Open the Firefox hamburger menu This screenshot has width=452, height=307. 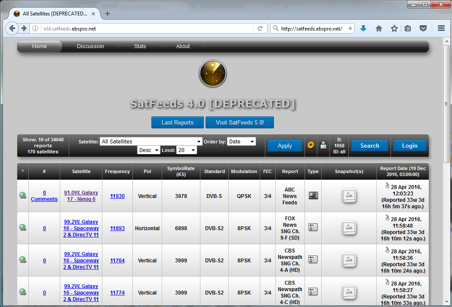(441, 28)
